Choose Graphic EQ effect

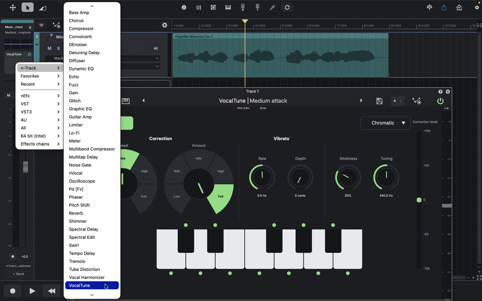coord(92,109)
